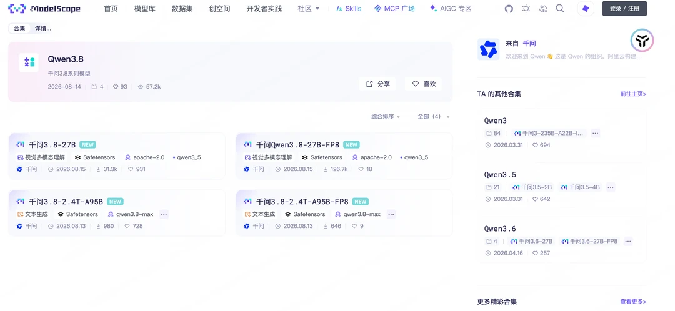Click the model icon beside 千问Qwen3.8-27B-FP8

(247, 144)
